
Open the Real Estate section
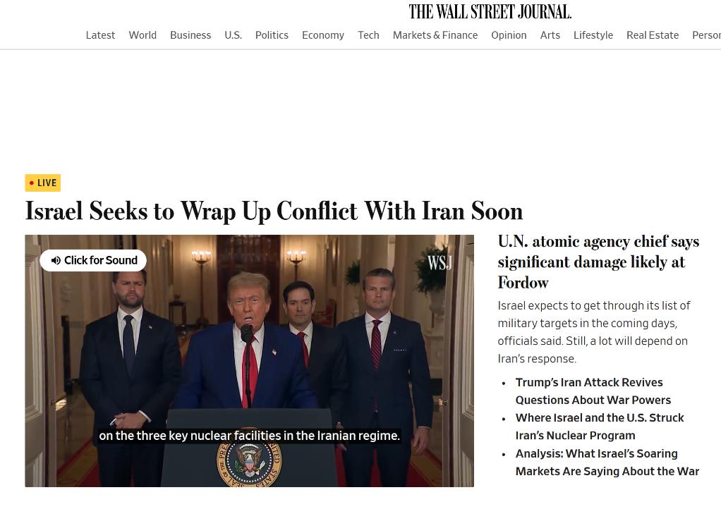click(653, 35)
